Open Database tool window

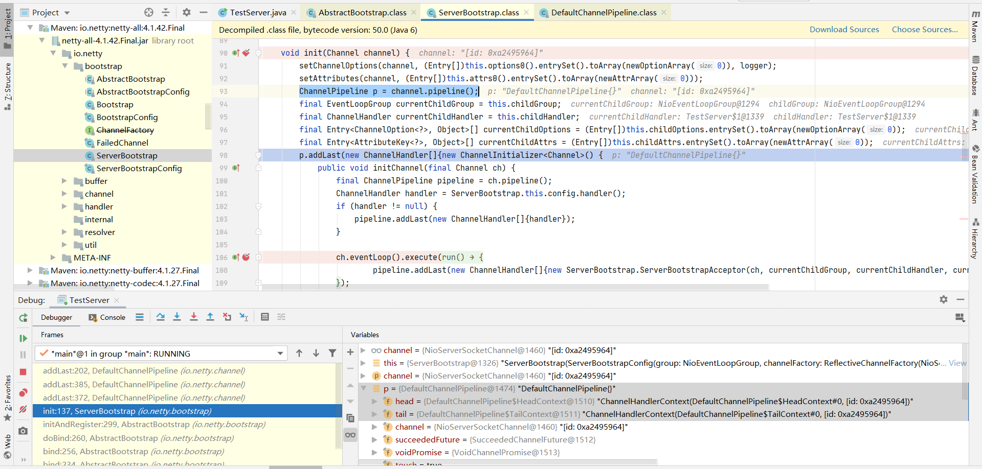click(975, 75)
